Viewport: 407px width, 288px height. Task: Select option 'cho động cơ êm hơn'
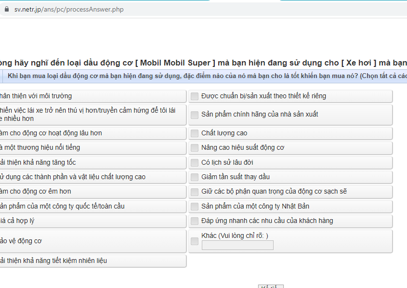coord(93,192)
